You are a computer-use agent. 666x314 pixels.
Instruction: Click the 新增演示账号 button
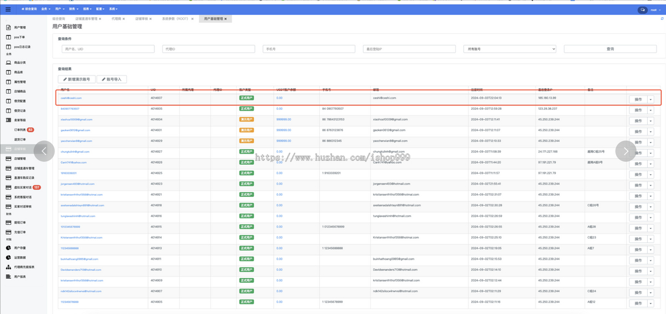[x=77, y=79]
